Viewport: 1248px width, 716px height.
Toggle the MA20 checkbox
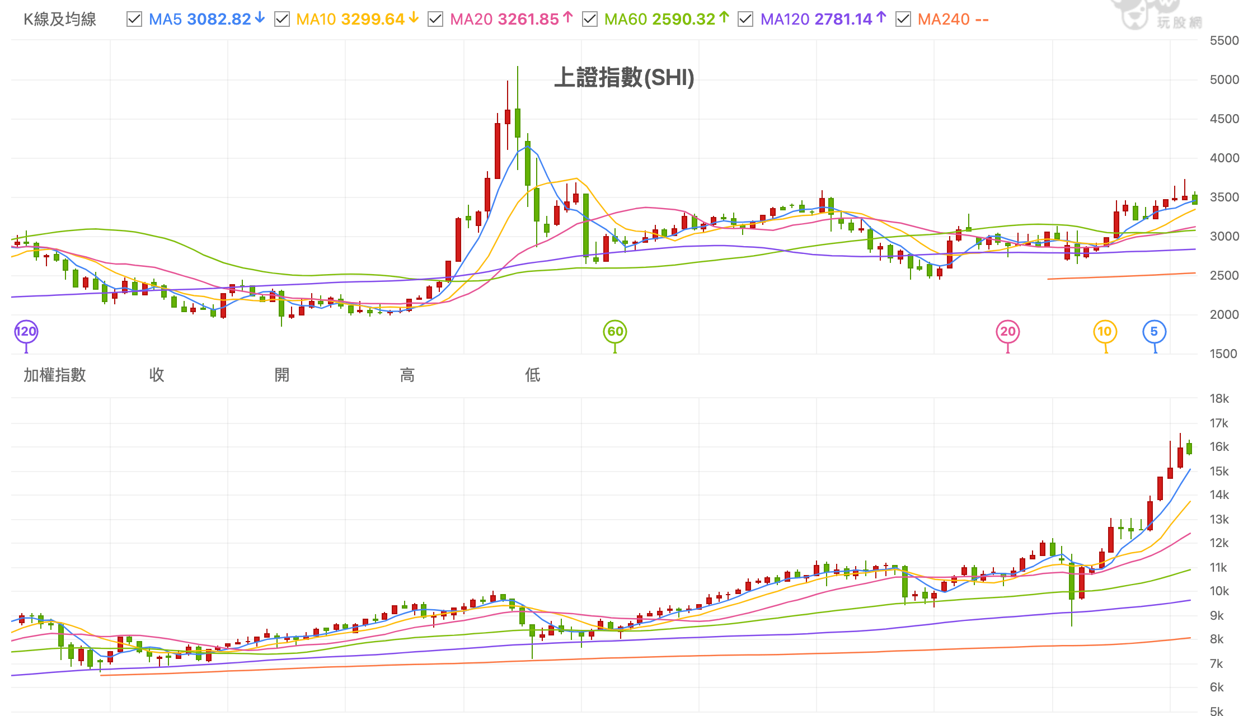pyautogui.click(x=435, y=20)
